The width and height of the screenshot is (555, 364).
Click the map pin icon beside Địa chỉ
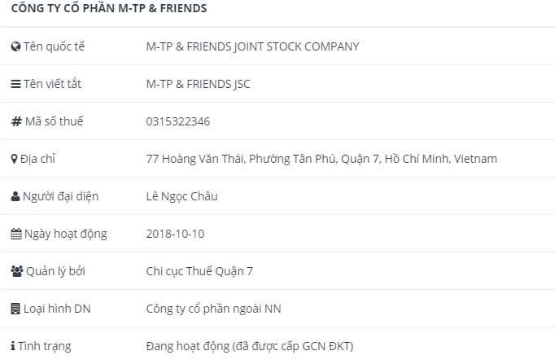coord(14,159)
